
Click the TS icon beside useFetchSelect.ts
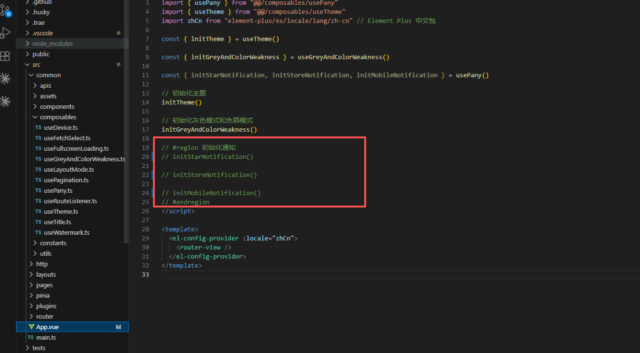click(x=38, y=138)
